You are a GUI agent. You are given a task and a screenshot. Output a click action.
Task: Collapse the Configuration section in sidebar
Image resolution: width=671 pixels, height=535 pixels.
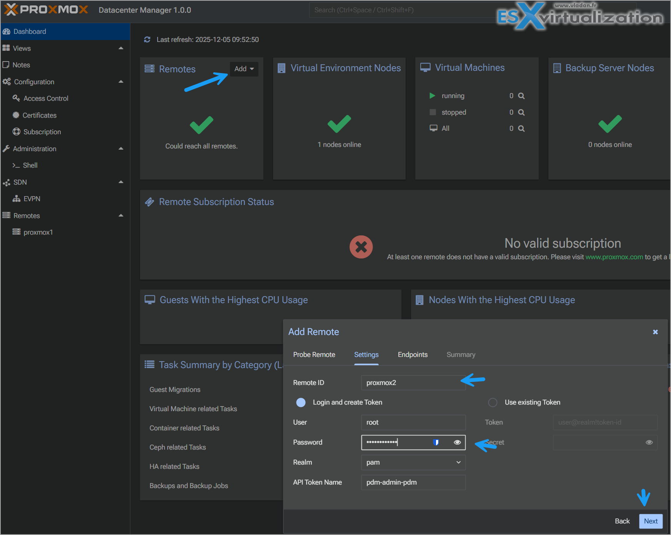121,82
